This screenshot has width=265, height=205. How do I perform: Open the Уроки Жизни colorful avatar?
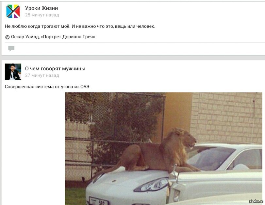tap(13, 11)
